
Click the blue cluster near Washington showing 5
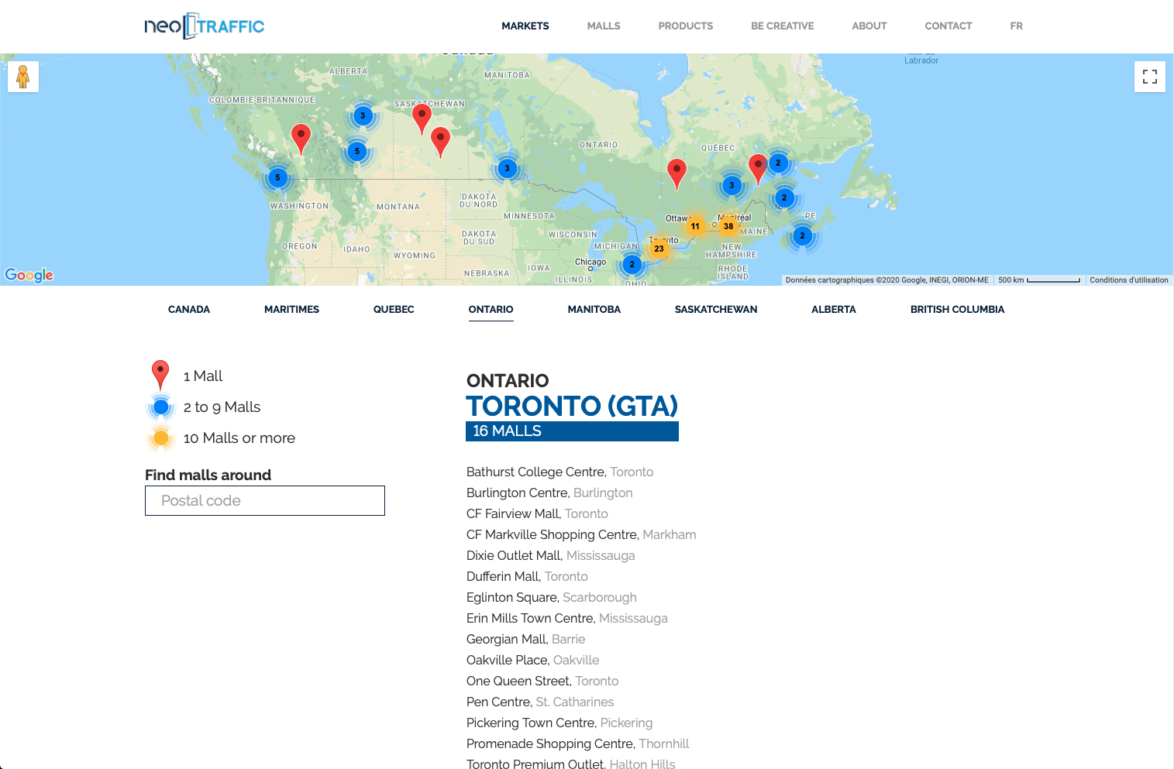point(278,177)
